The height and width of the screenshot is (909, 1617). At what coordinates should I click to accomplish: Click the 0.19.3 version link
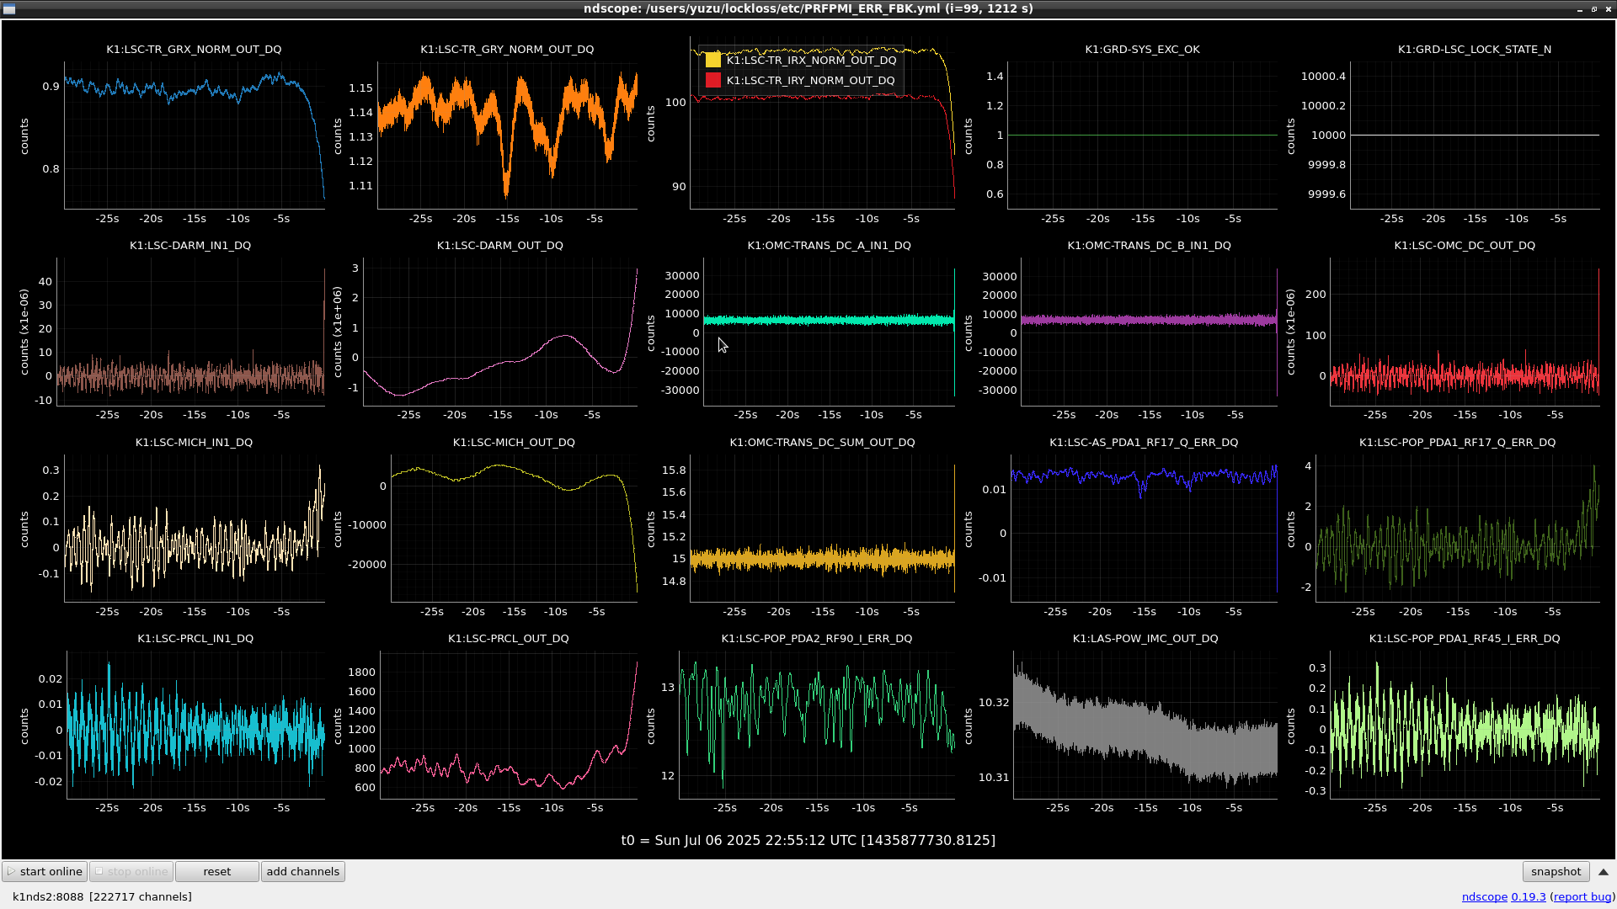pyautogui.click(x=1528, y=897)
